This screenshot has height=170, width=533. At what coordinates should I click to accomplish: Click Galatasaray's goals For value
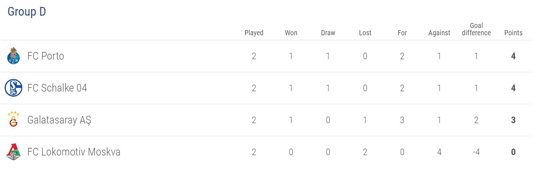pos(402,120)
